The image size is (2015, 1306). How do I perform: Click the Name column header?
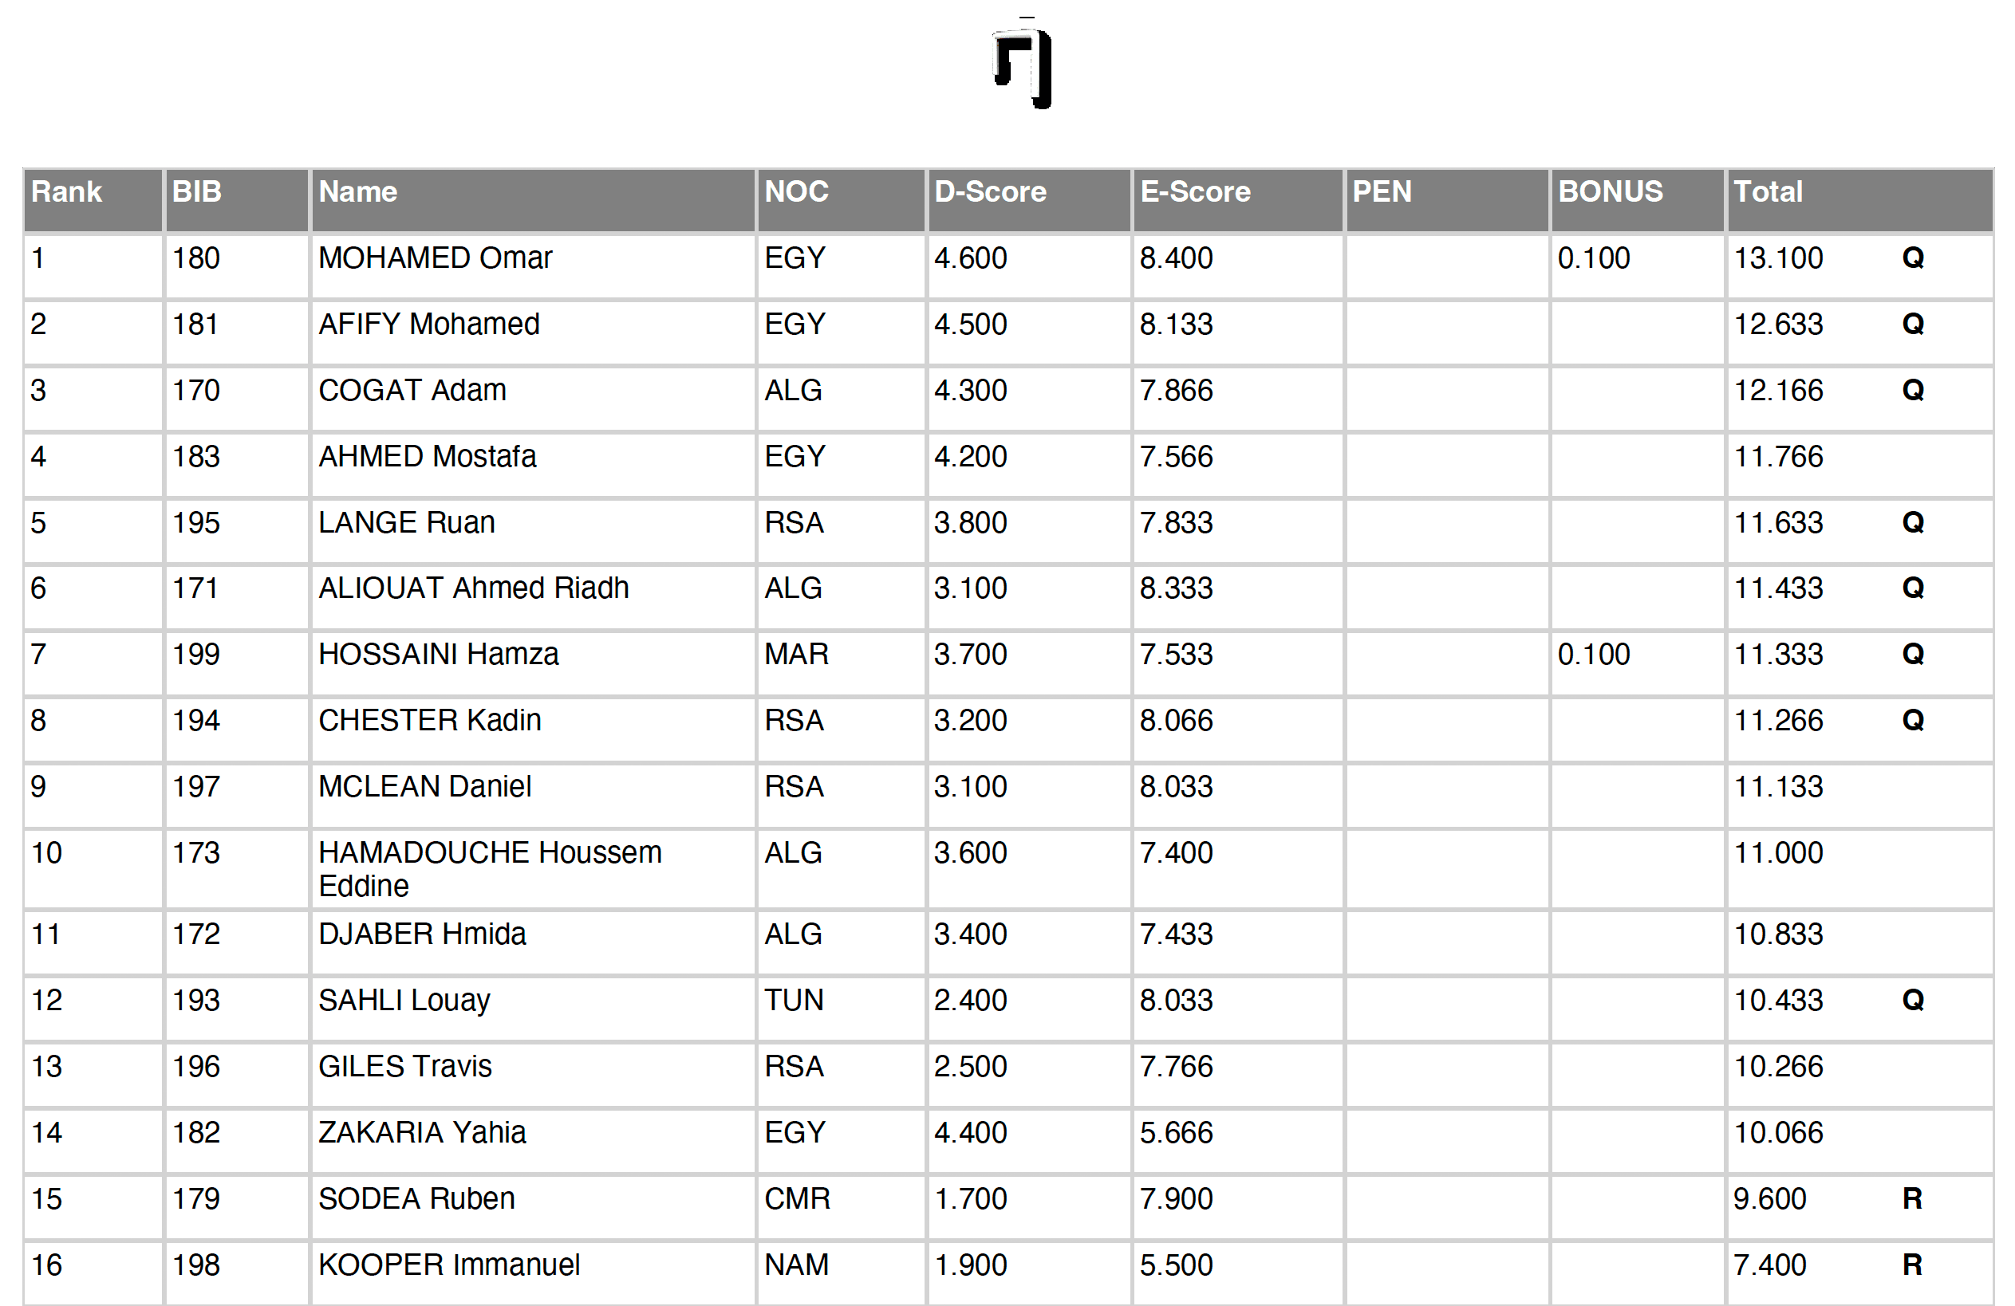click(357, 192)
